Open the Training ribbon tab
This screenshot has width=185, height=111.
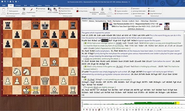pyautogui.click(x=47, y=5)
